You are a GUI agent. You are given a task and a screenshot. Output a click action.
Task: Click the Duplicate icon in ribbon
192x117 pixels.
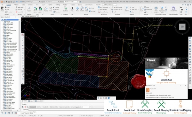(x=66, y=9)
